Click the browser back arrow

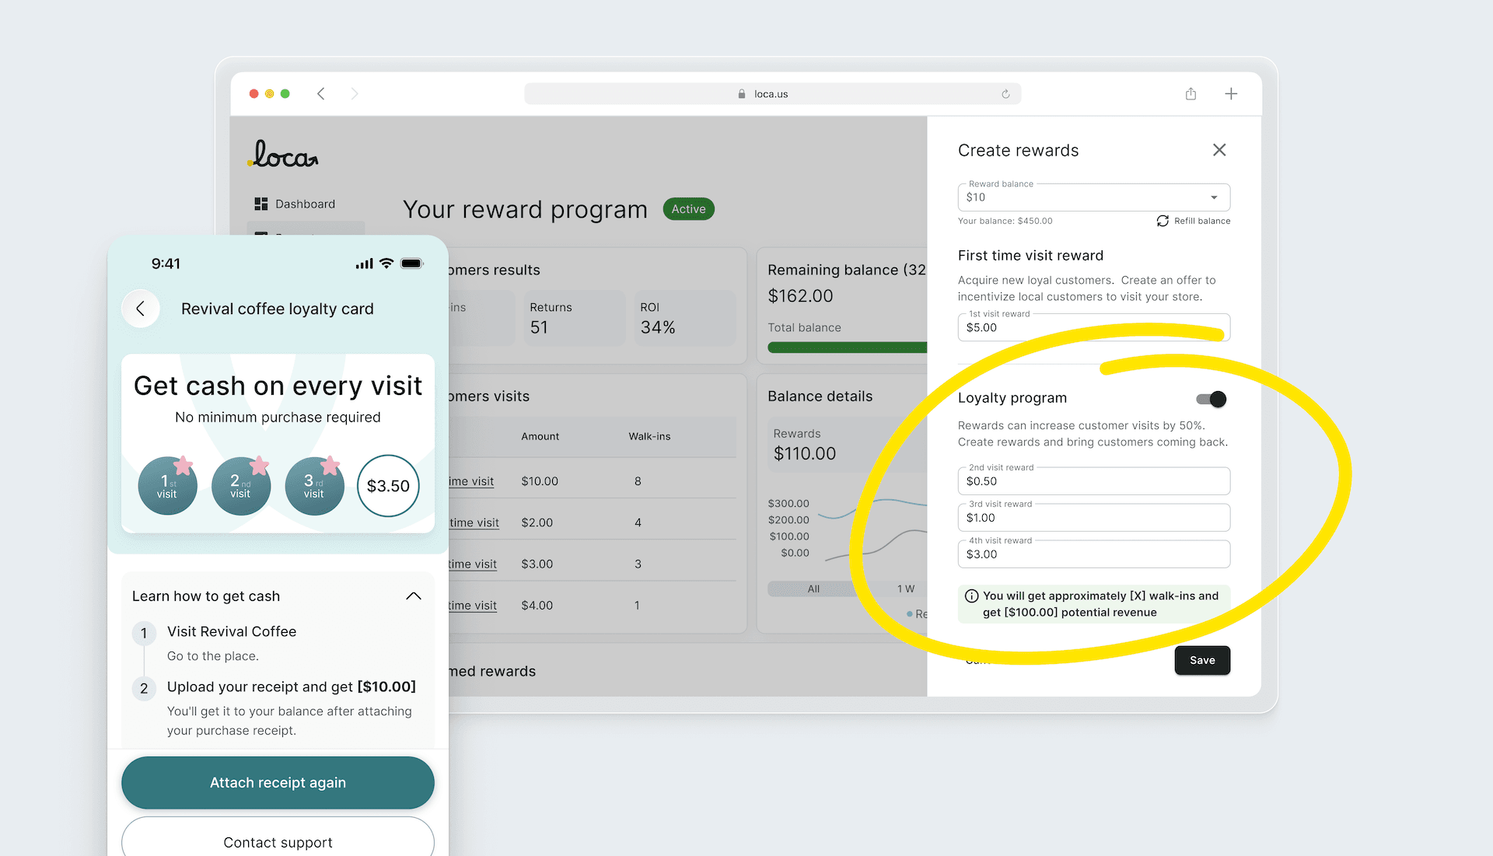pos(320,94)
